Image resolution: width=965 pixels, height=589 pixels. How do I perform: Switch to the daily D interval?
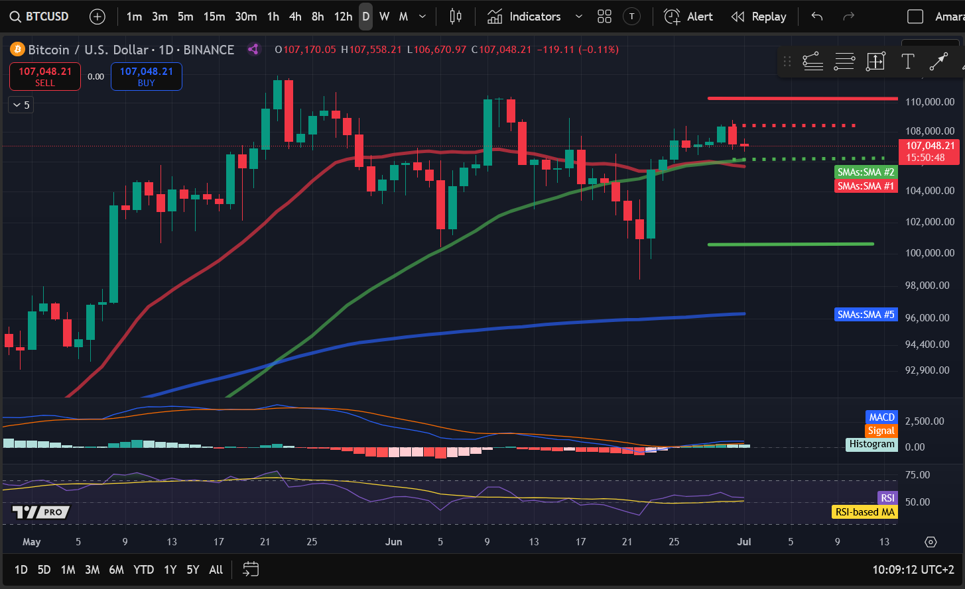point(366,17)
